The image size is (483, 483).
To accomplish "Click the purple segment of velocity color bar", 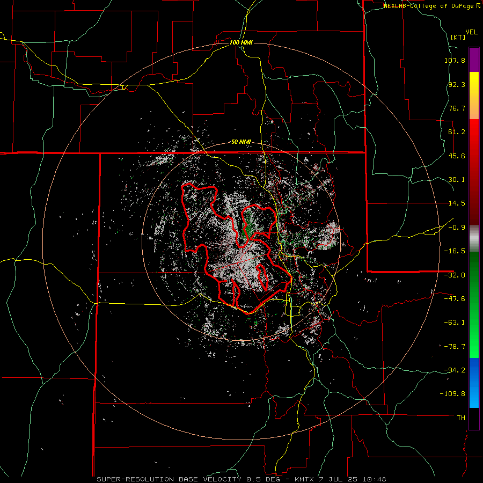I will pos(474,60).
